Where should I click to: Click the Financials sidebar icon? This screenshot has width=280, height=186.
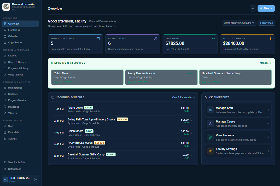[5, 132]
